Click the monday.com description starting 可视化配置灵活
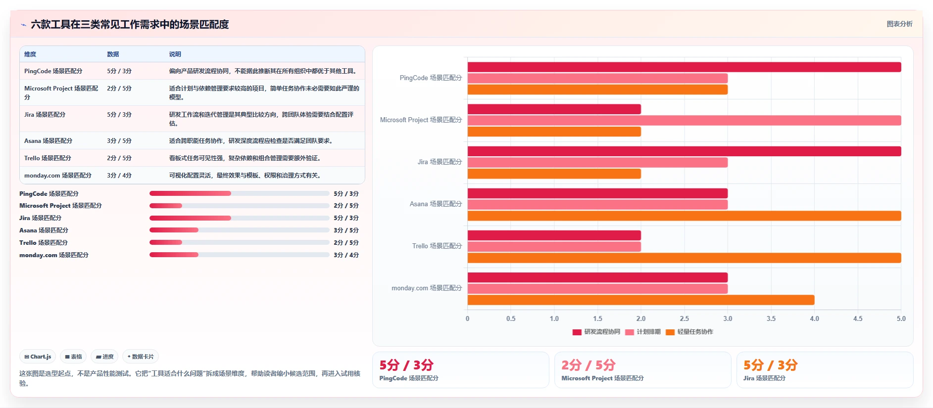 [x=246, y=176]
